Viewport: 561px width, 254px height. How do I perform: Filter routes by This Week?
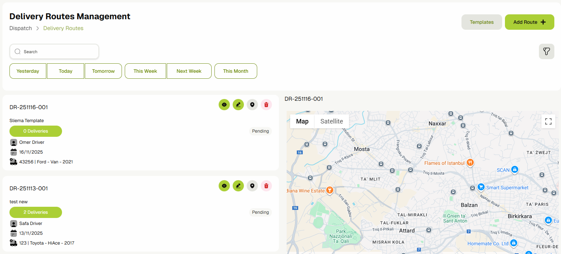coord(145,71)
